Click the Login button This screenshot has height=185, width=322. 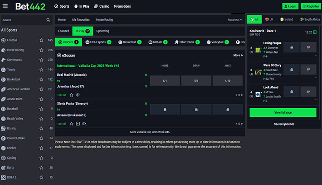point(290,6)
